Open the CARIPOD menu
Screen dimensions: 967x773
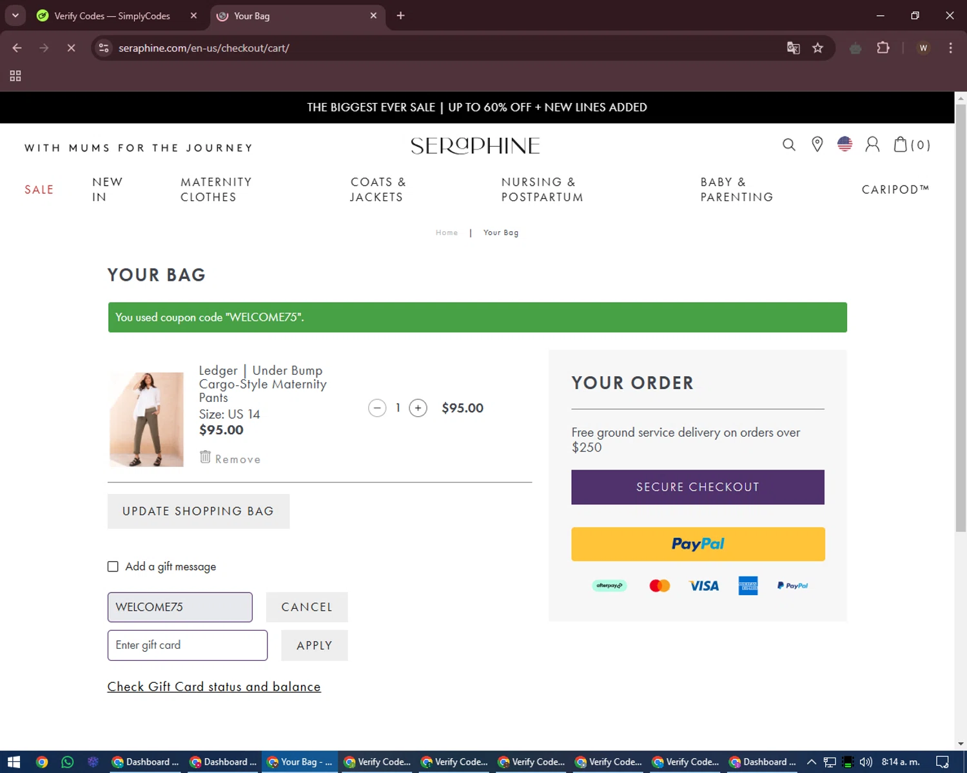(x=895, y=189)
